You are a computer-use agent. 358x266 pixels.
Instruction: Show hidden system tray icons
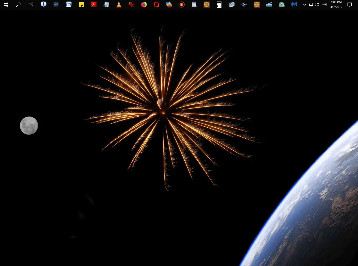pos(304,5)
